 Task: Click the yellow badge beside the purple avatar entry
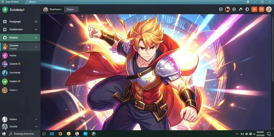tap(19, 64)
